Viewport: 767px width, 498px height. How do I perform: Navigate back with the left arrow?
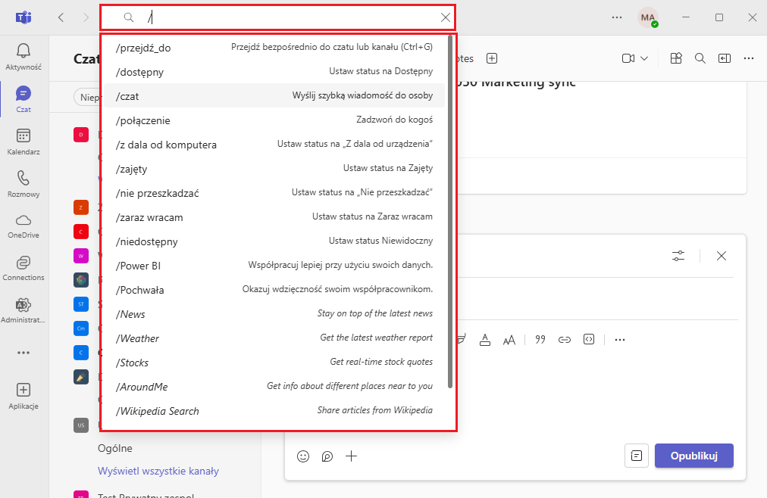point(61,17)
